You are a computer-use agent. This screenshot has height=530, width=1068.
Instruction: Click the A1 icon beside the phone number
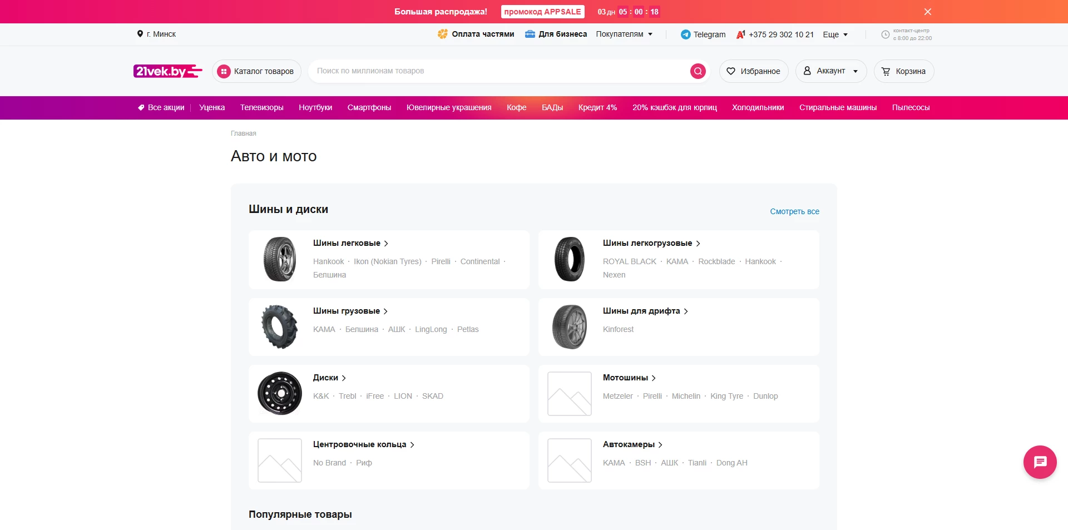pyautogui.click(x=740, y=34)
